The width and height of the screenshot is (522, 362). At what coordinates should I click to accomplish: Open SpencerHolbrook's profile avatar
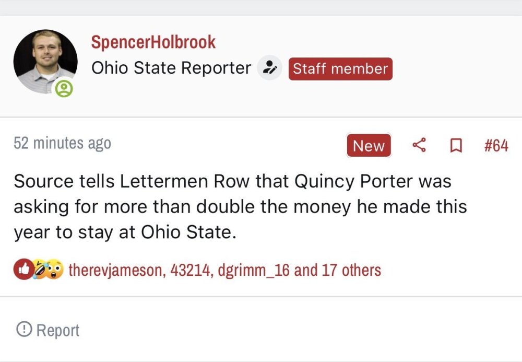(45, 61)
